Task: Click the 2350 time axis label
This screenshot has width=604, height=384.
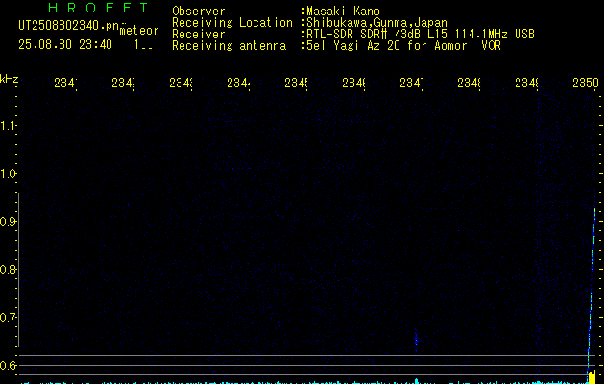Action: (586, 83)
